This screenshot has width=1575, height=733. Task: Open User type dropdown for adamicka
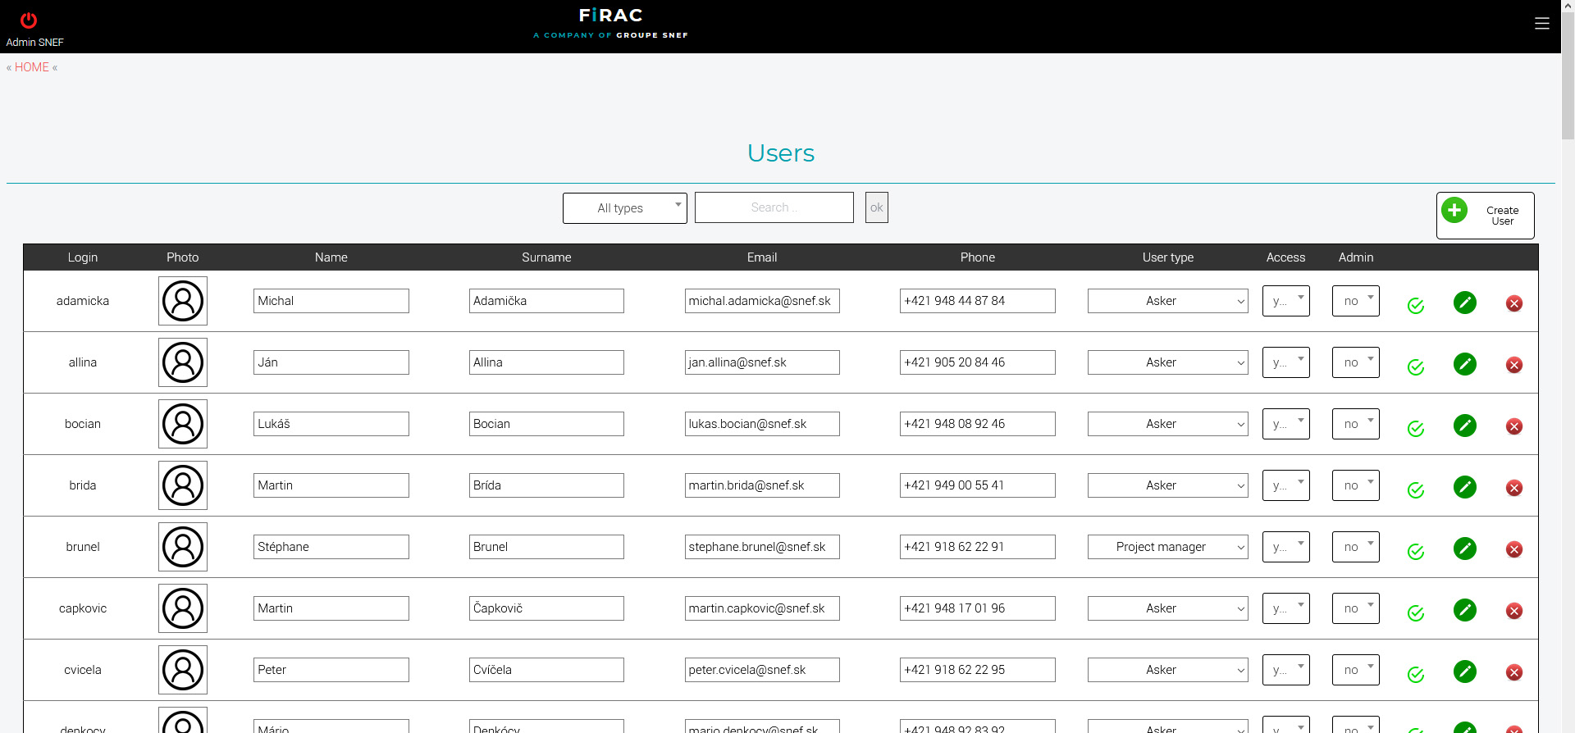1167,301
